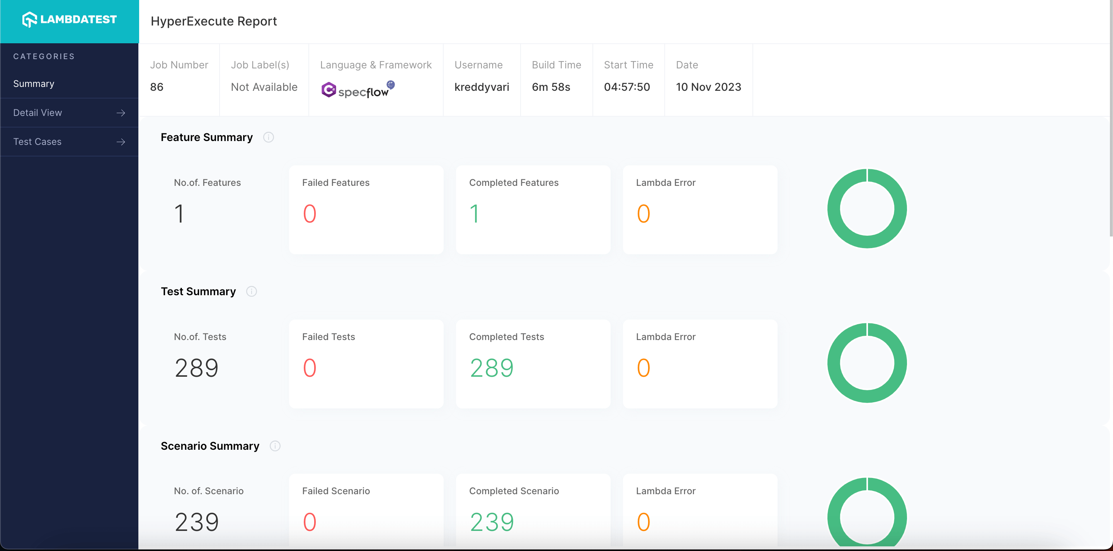The height and width of the screenshot is (551, 1113).
Task: Open the Detail View category
Action: 37,113
